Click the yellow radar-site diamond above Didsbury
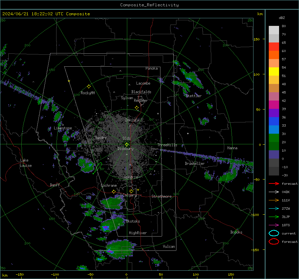The height and width of the screenshot is (279, 299). [127, 145]
